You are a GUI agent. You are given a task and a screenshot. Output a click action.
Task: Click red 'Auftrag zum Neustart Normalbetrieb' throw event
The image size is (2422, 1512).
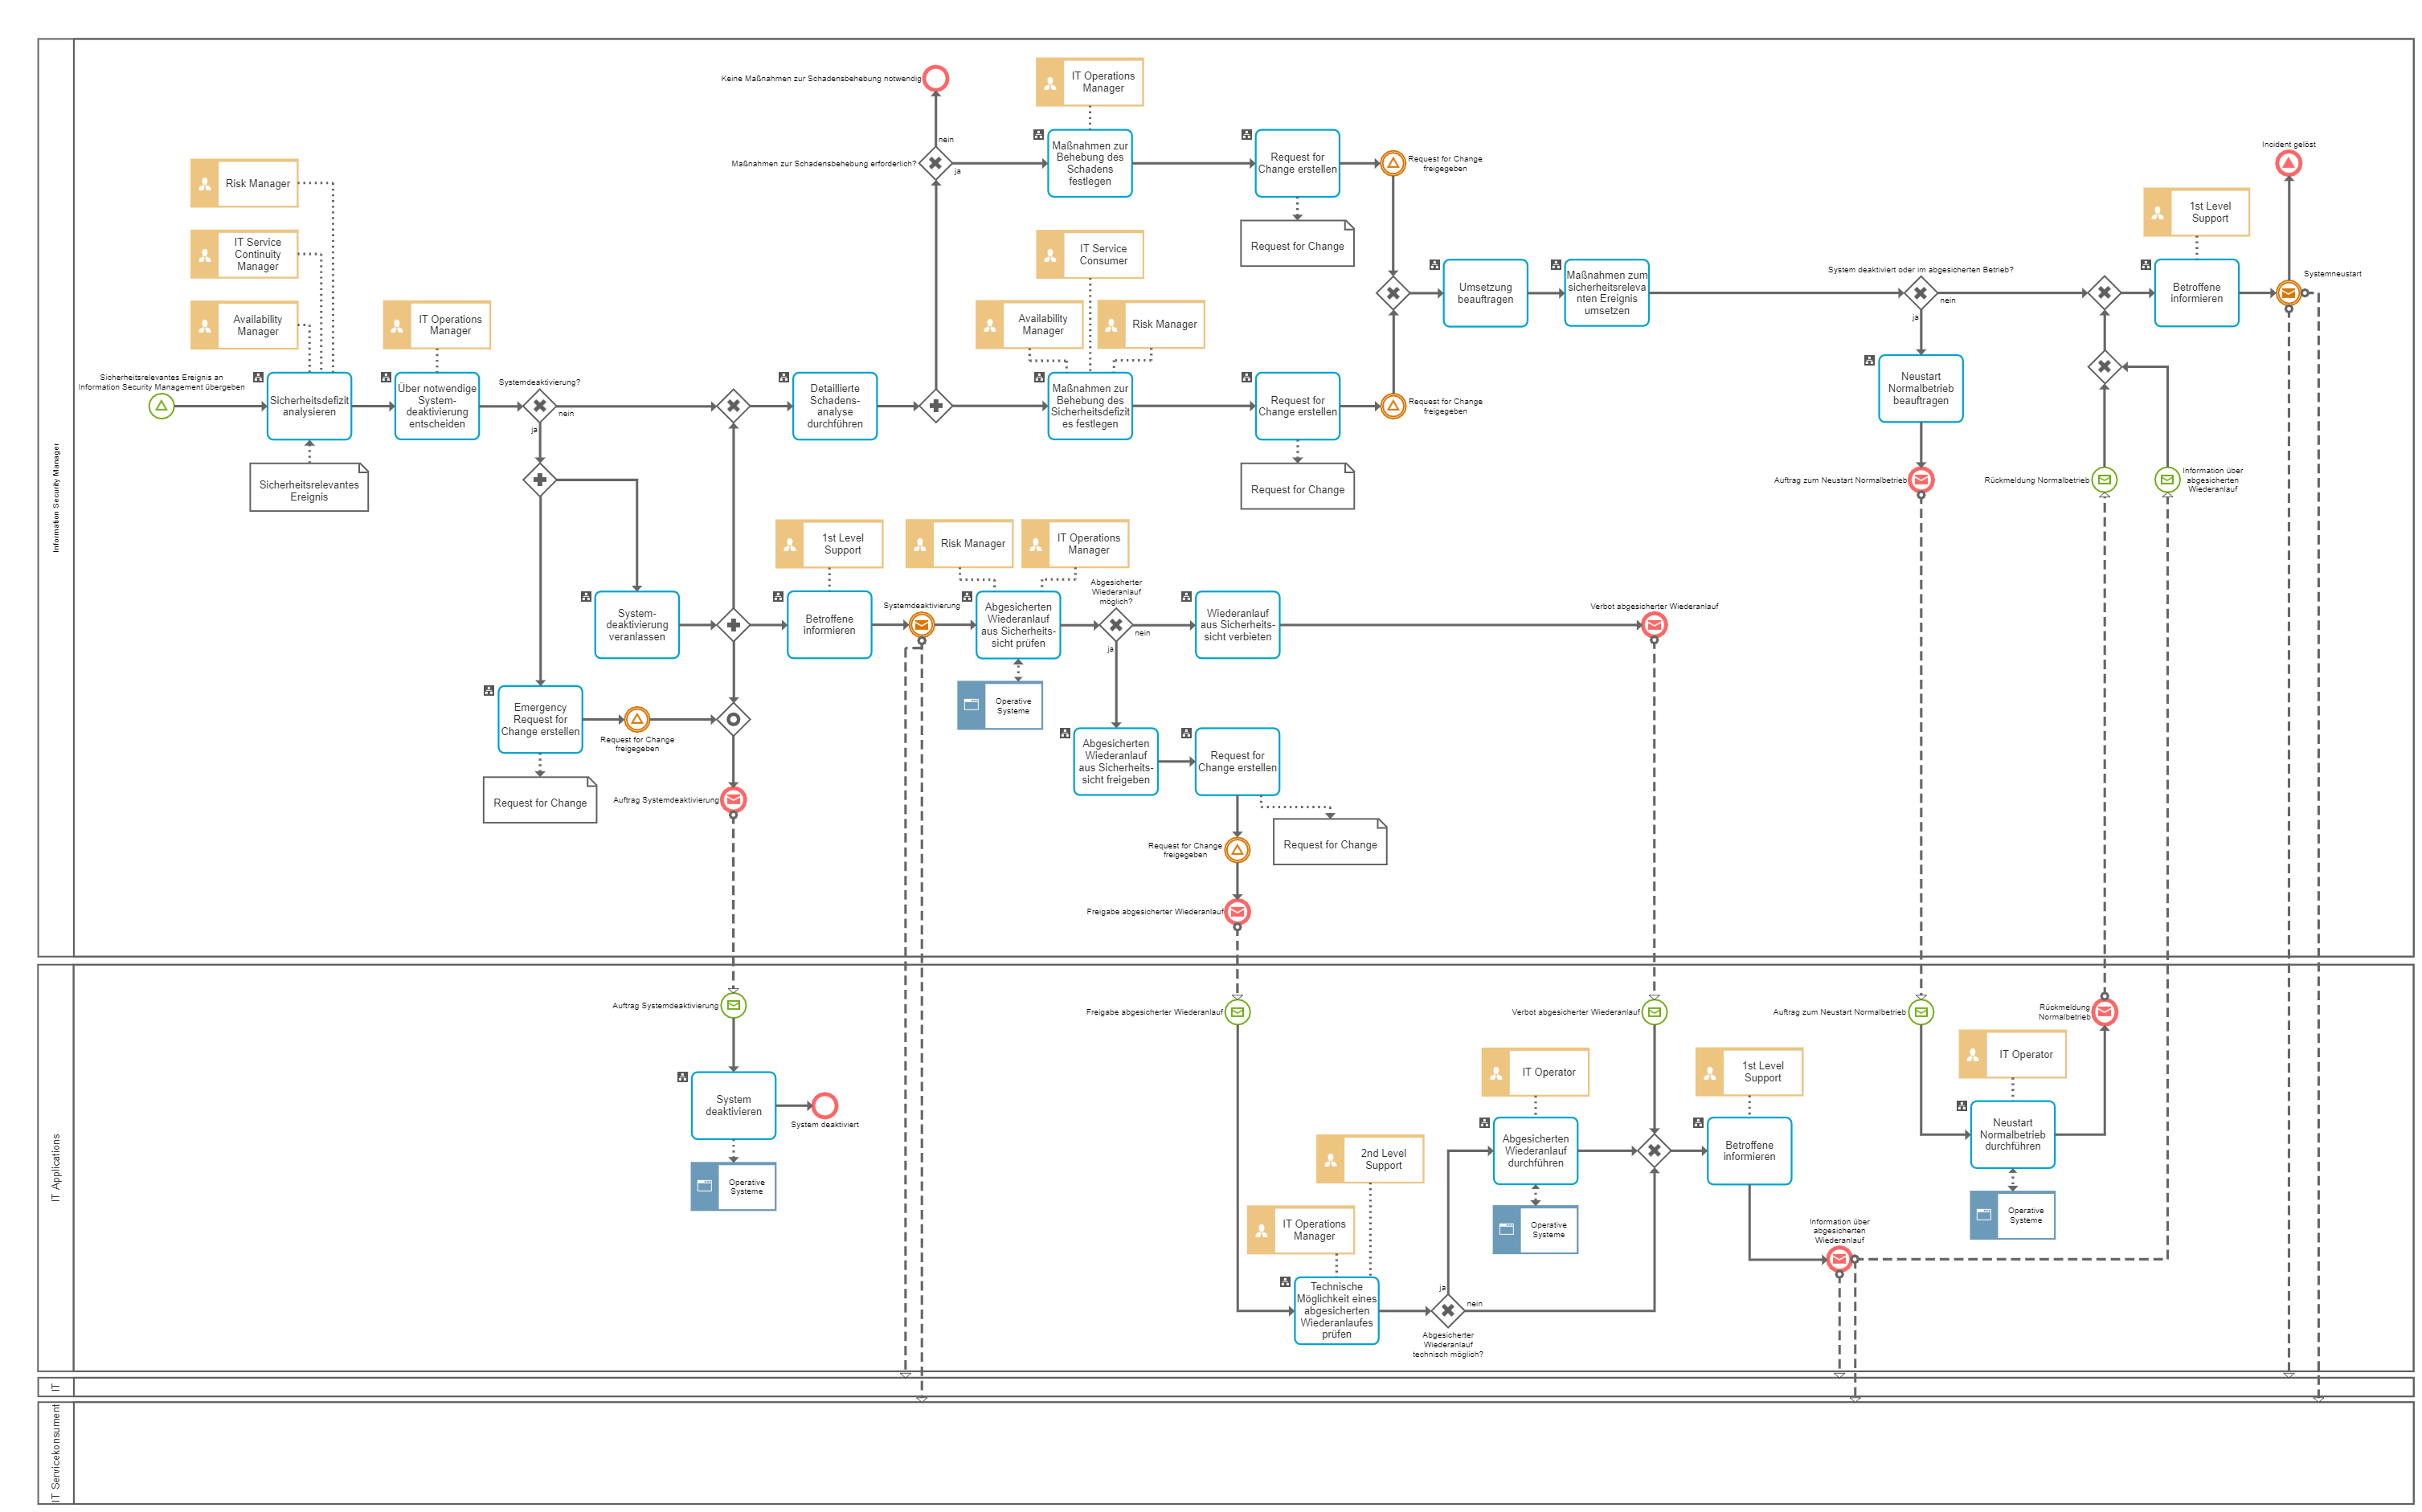click(1921, 480)
